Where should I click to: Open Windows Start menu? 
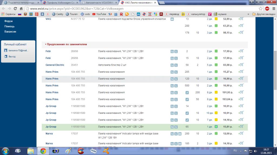pos(5,151)
